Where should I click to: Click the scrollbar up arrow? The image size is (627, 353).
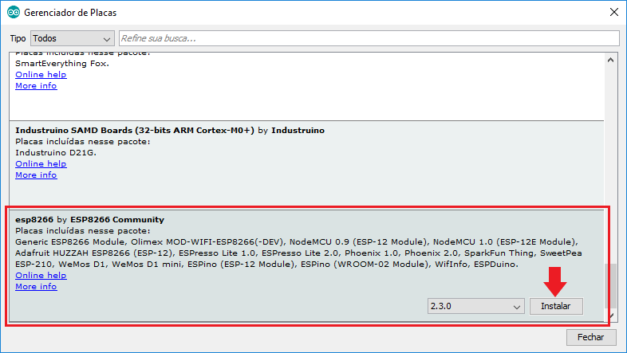[610, 61]
